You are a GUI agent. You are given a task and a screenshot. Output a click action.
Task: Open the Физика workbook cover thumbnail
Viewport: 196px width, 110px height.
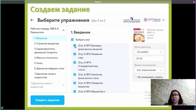point(139,35)
